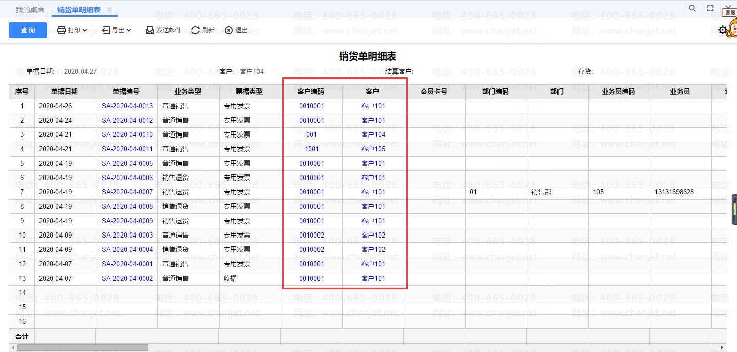Click the 部门编码 column header
Screen dimensions: 737x352
pos(495,92)
